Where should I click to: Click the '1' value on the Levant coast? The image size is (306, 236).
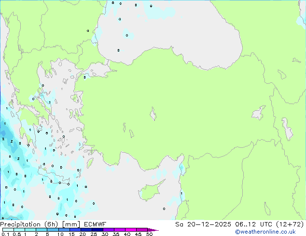tap(181, 193)
